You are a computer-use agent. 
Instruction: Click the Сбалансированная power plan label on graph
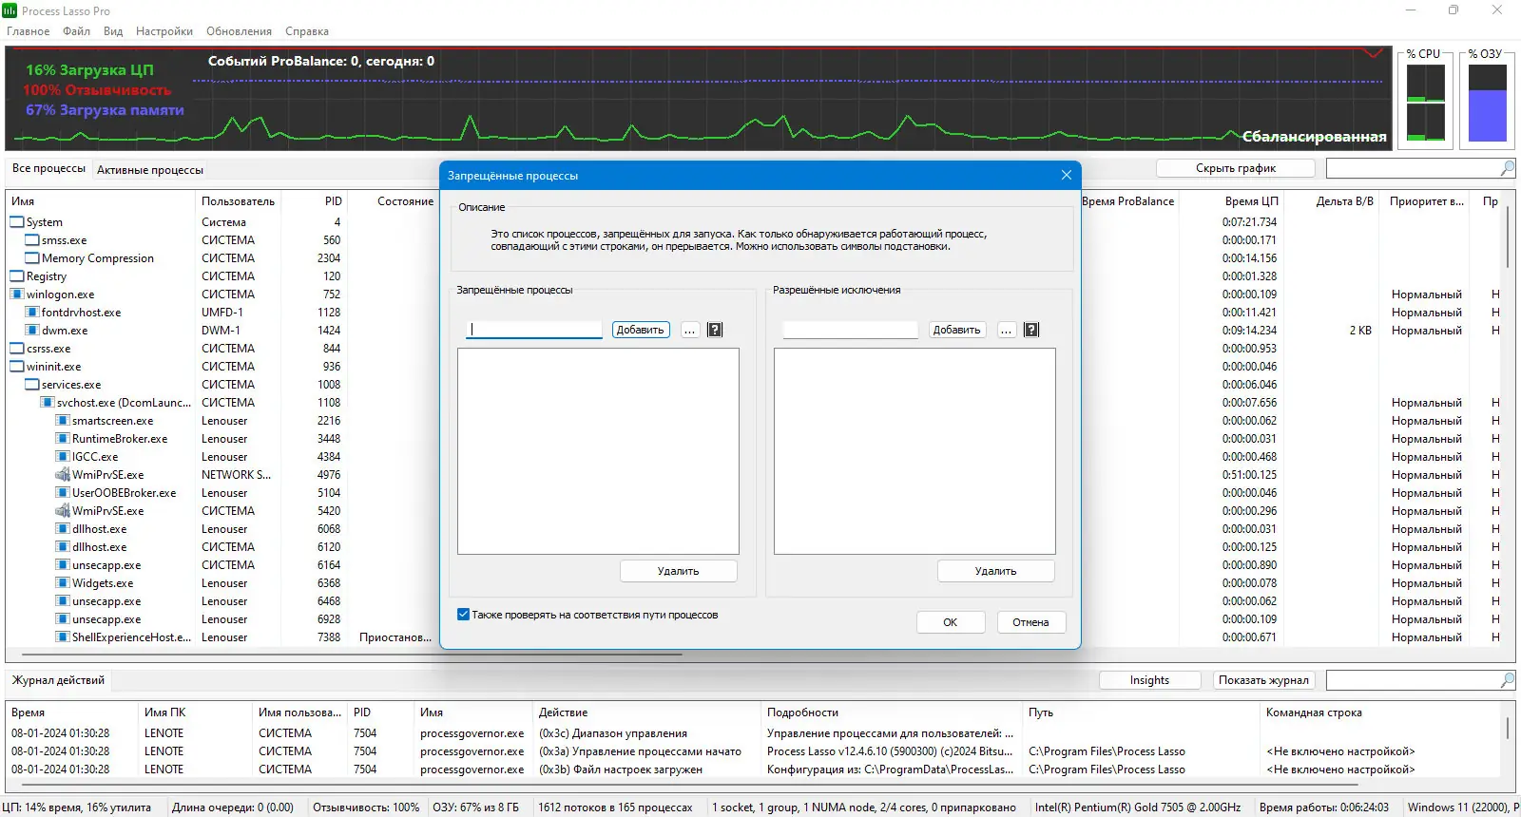click(x=1315, y=137)
